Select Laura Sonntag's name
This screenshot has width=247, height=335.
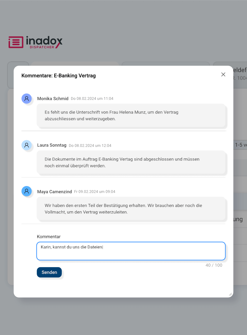[52, 145]
